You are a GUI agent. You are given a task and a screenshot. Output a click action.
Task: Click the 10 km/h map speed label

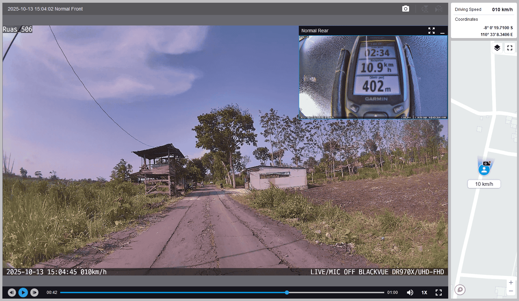click(x=484, y=184)
